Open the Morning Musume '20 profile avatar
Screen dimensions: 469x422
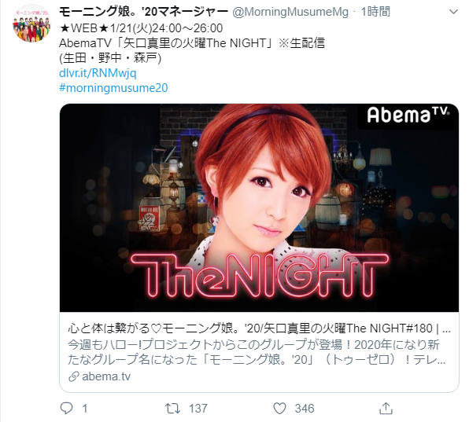(31, 24)
